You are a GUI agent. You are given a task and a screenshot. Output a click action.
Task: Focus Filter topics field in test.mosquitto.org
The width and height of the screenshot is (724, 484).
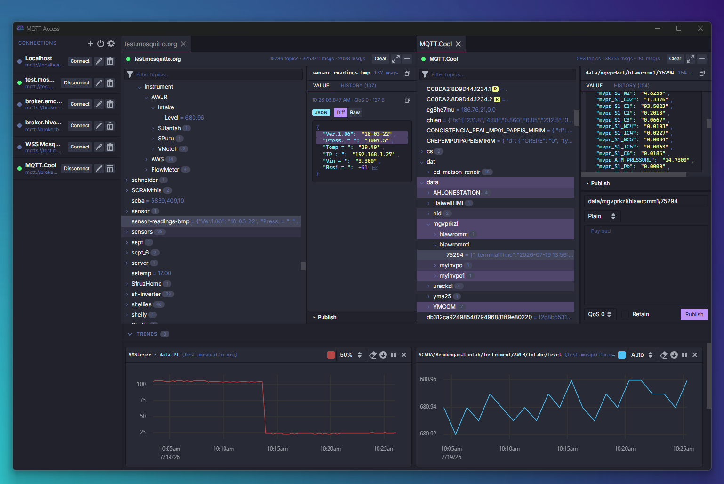(214, 74)
